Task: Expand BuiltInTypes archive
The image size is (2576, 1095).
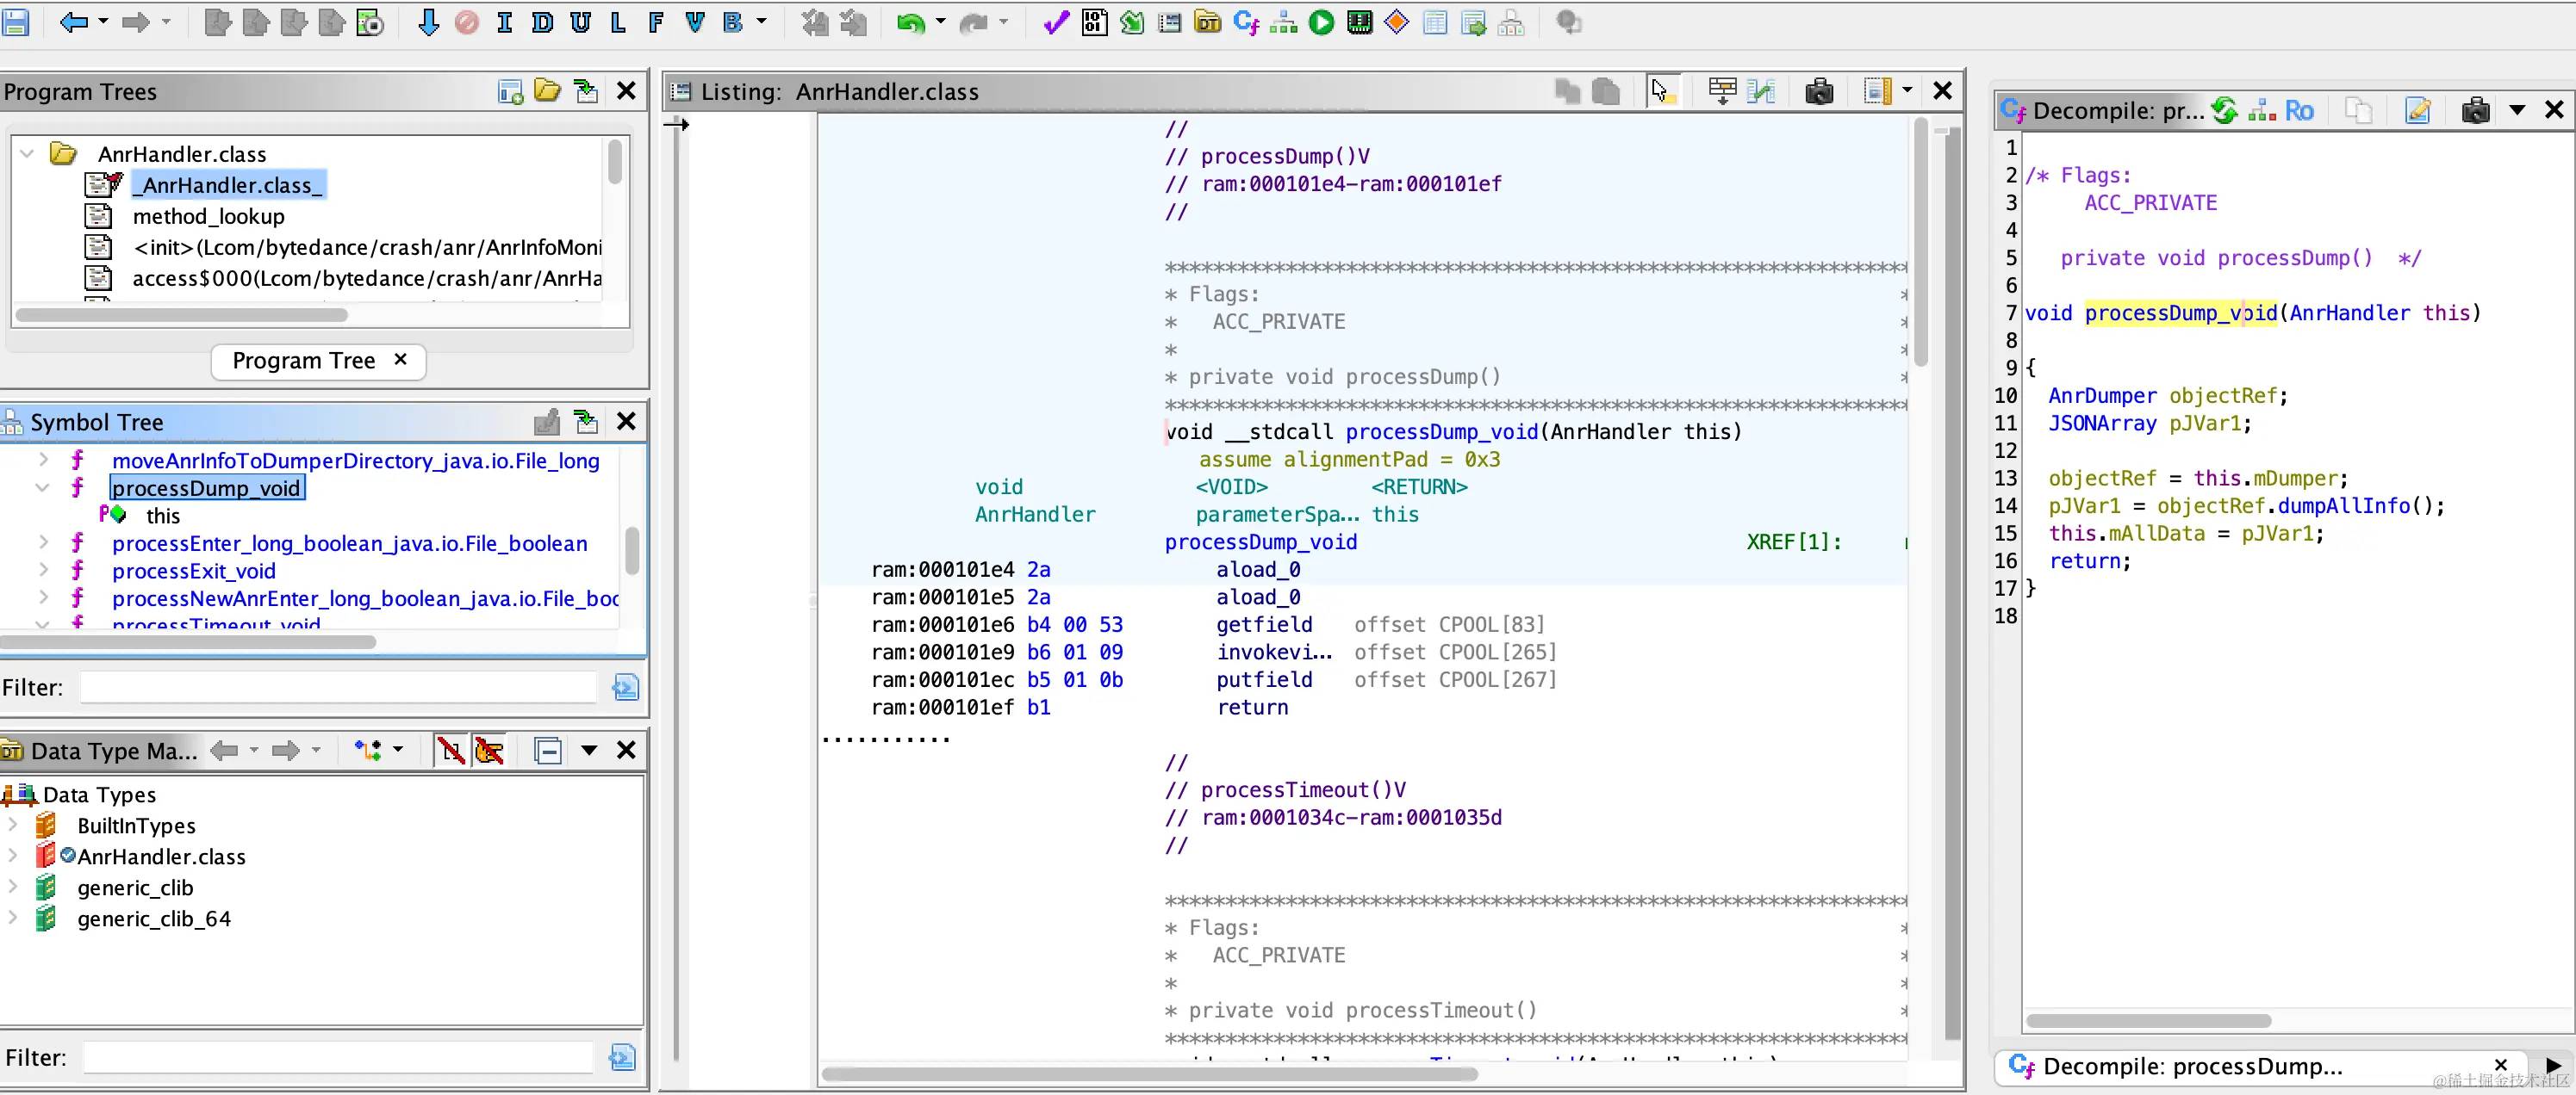Action: click(x=13, y=826)
